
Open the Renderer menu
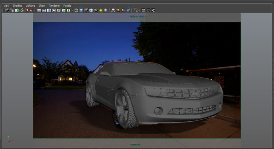click(x=54, y=6)
